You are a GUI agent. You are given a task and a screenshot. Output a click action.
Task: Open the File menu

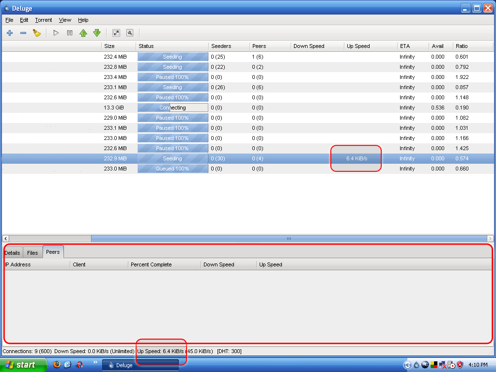[9, 20]
